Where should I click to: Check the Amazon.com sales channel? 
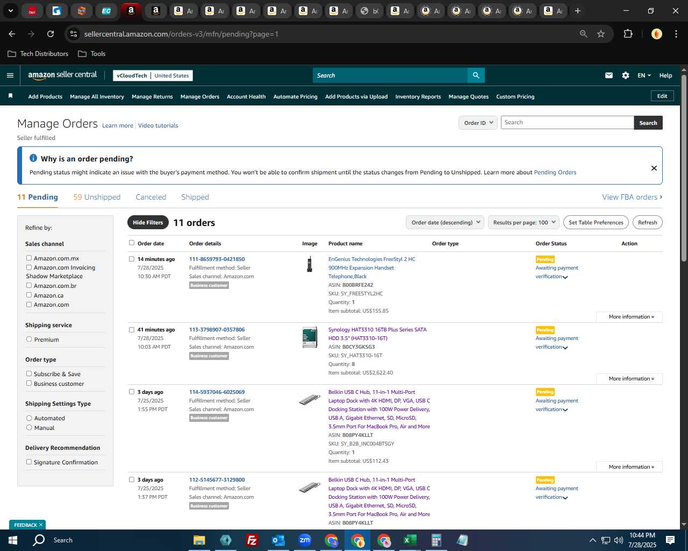tap(29, 305)
